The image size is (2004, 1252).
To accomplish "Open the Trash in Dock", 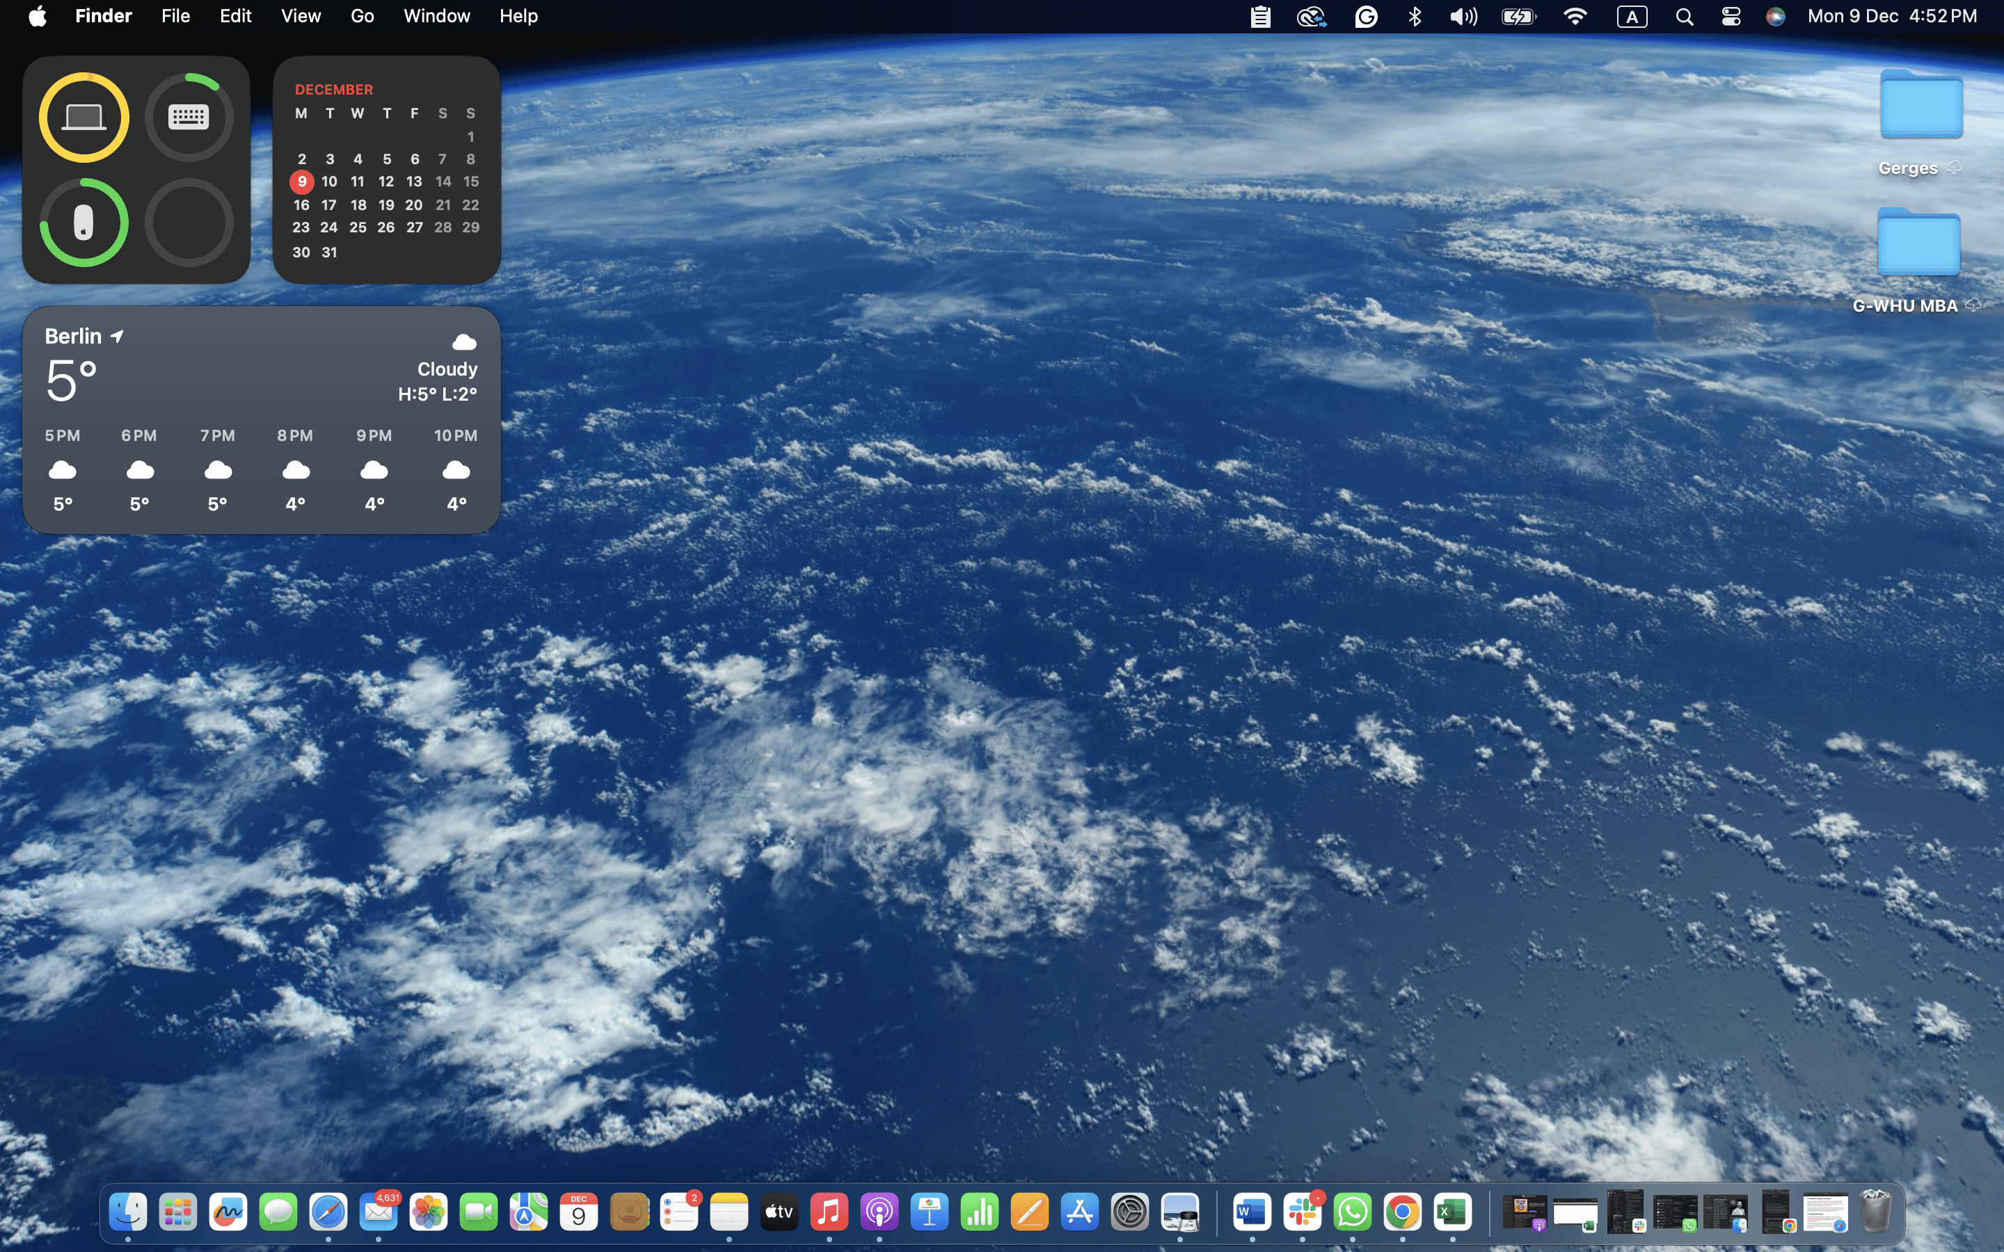I will 1875,1212.
